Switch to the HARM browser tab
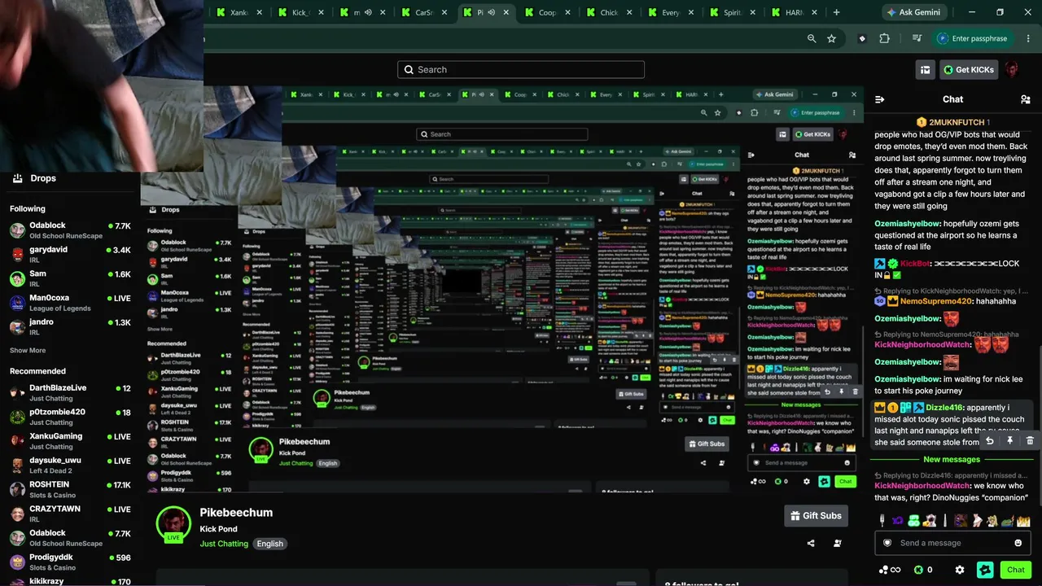This screenshot has height=586, width=1042. pyautogui.click(x=795, y=12)
